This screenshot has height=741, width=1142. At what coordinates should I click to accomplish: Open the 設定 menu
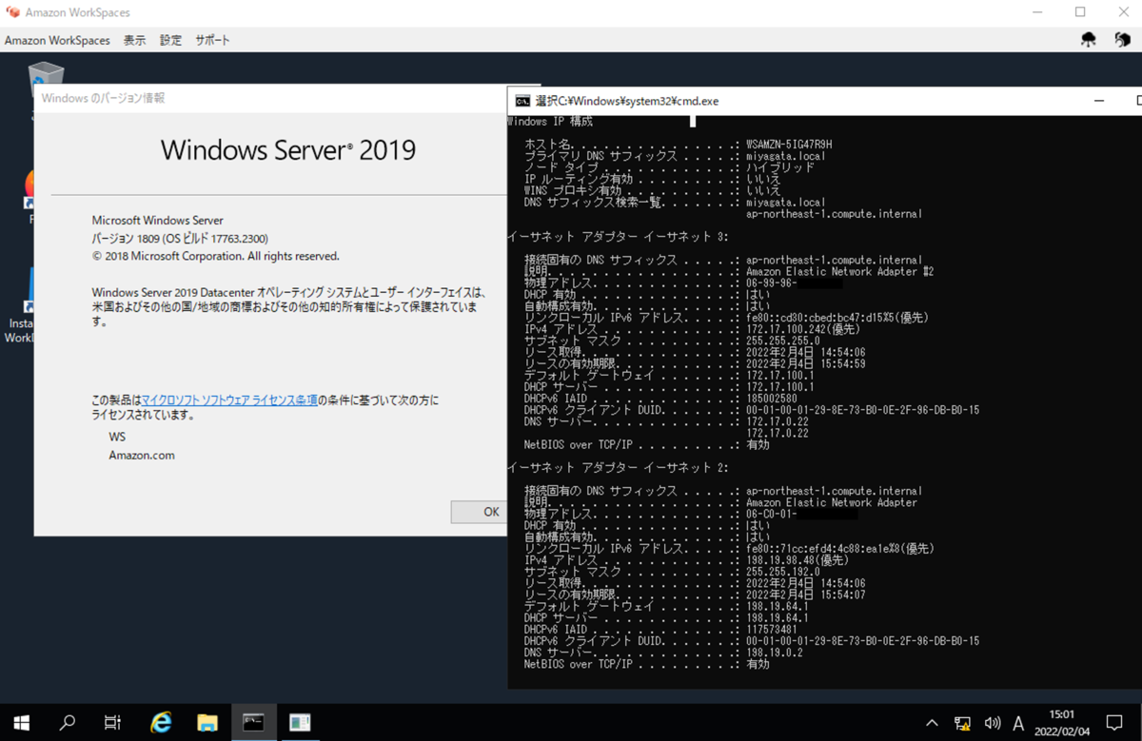tap(170, 40)
